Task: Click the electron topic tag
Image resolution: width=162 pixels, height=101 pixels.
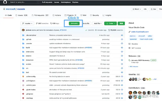Action: click(133, 36)
